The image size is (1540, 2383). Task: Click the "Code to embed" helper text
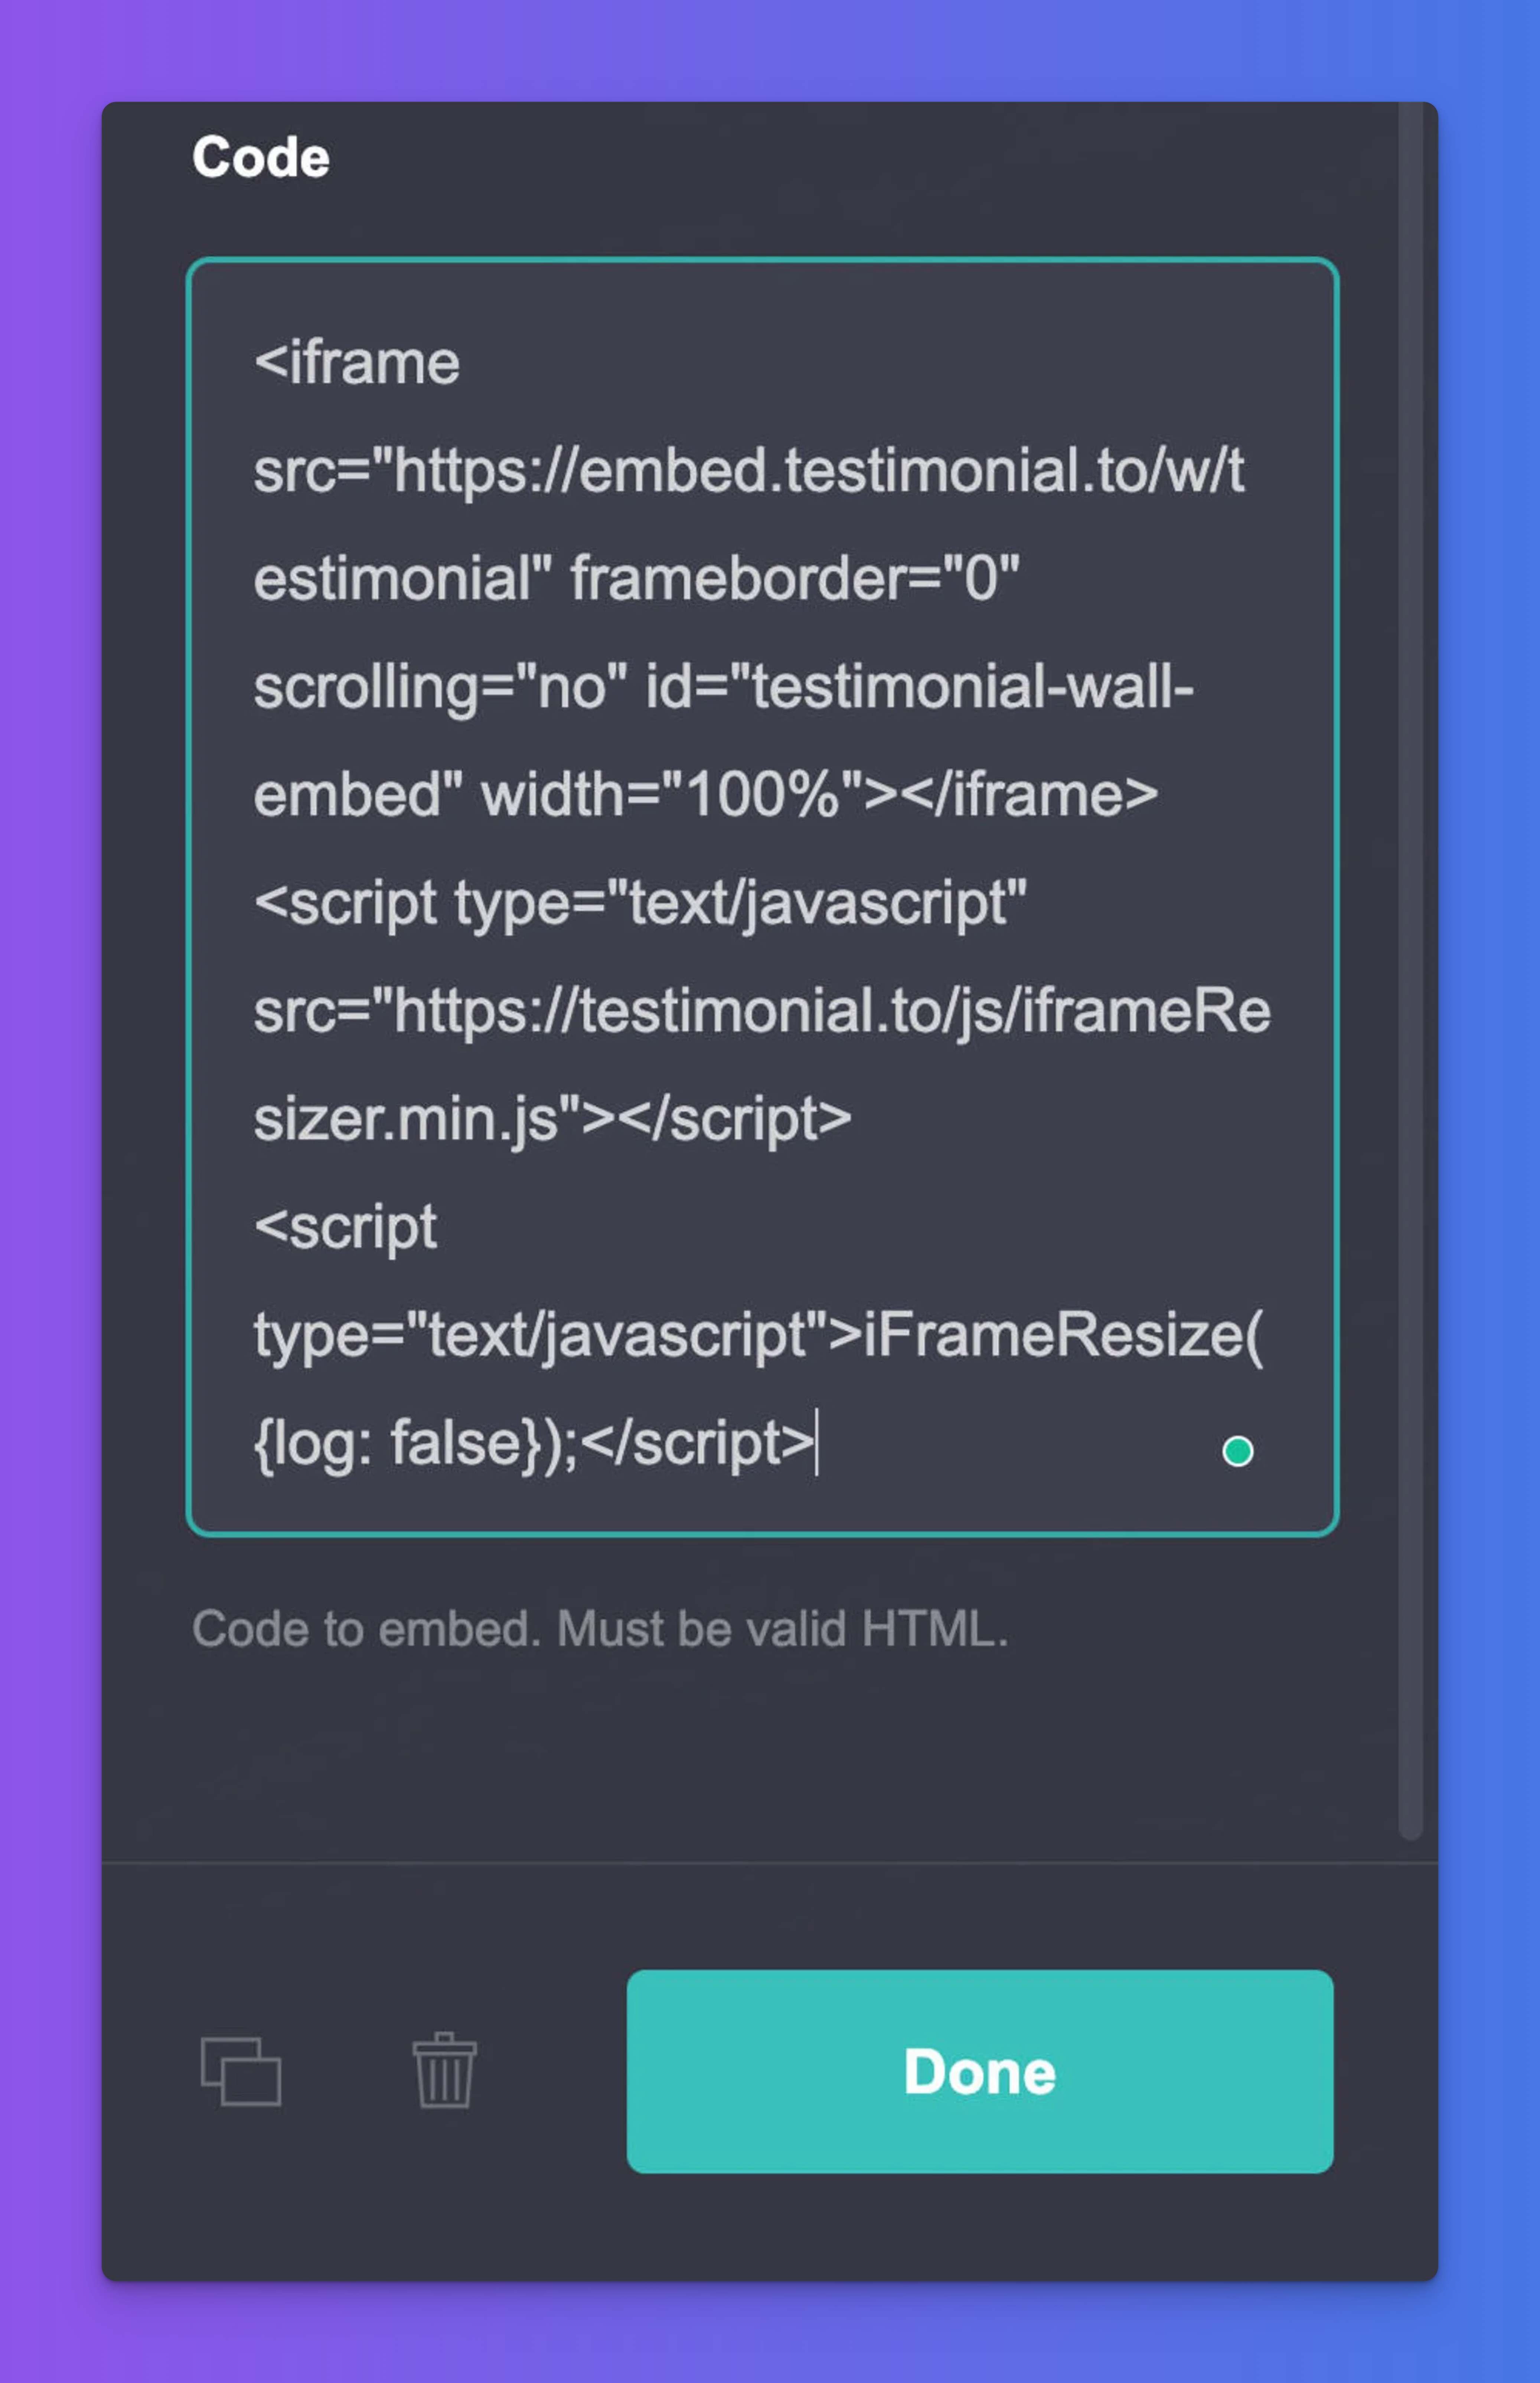[x=600, y=1629]
